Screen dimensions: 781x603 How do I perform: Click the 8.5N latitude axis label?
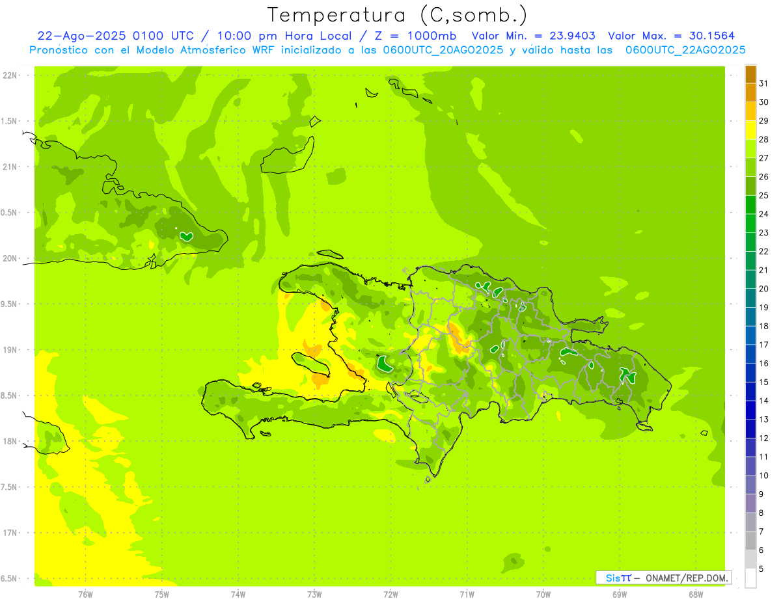click(10, 395)
